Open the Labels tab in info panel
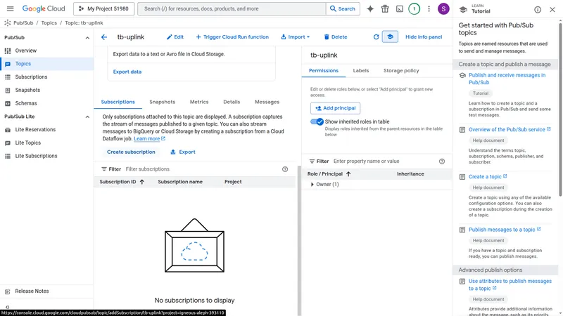Viewport: 563px width, 316px height. [361, 71]
